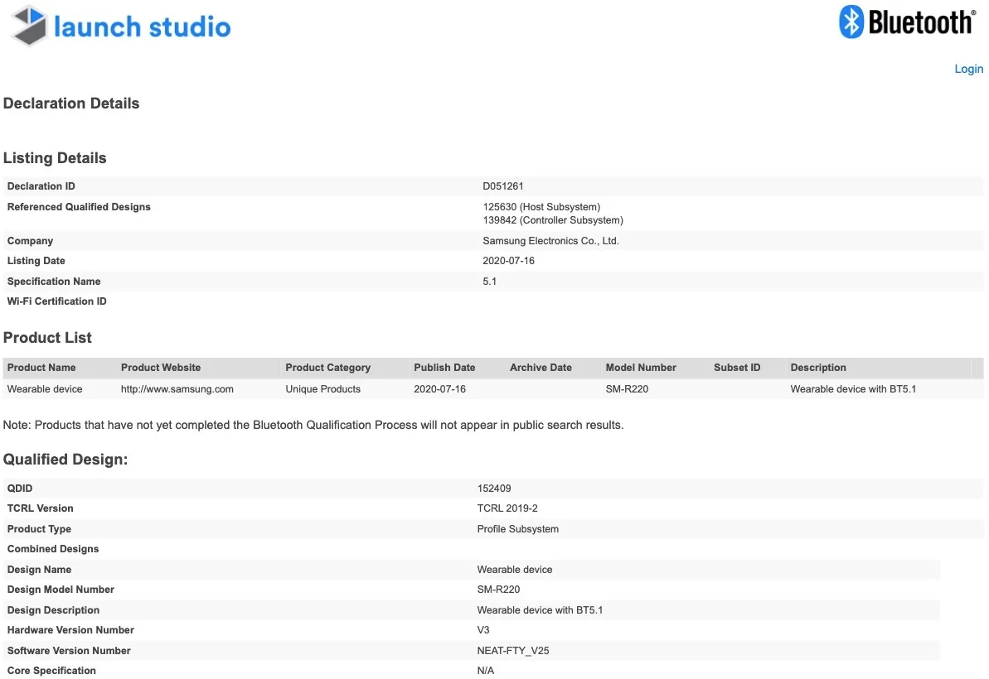Click Design Name value Wearable device

coord(515,569)
